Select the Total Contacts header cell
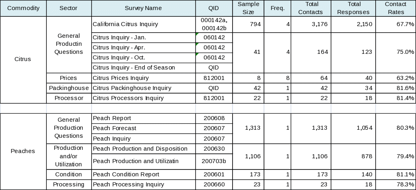The image size is (416, 190). coord(311,8)
